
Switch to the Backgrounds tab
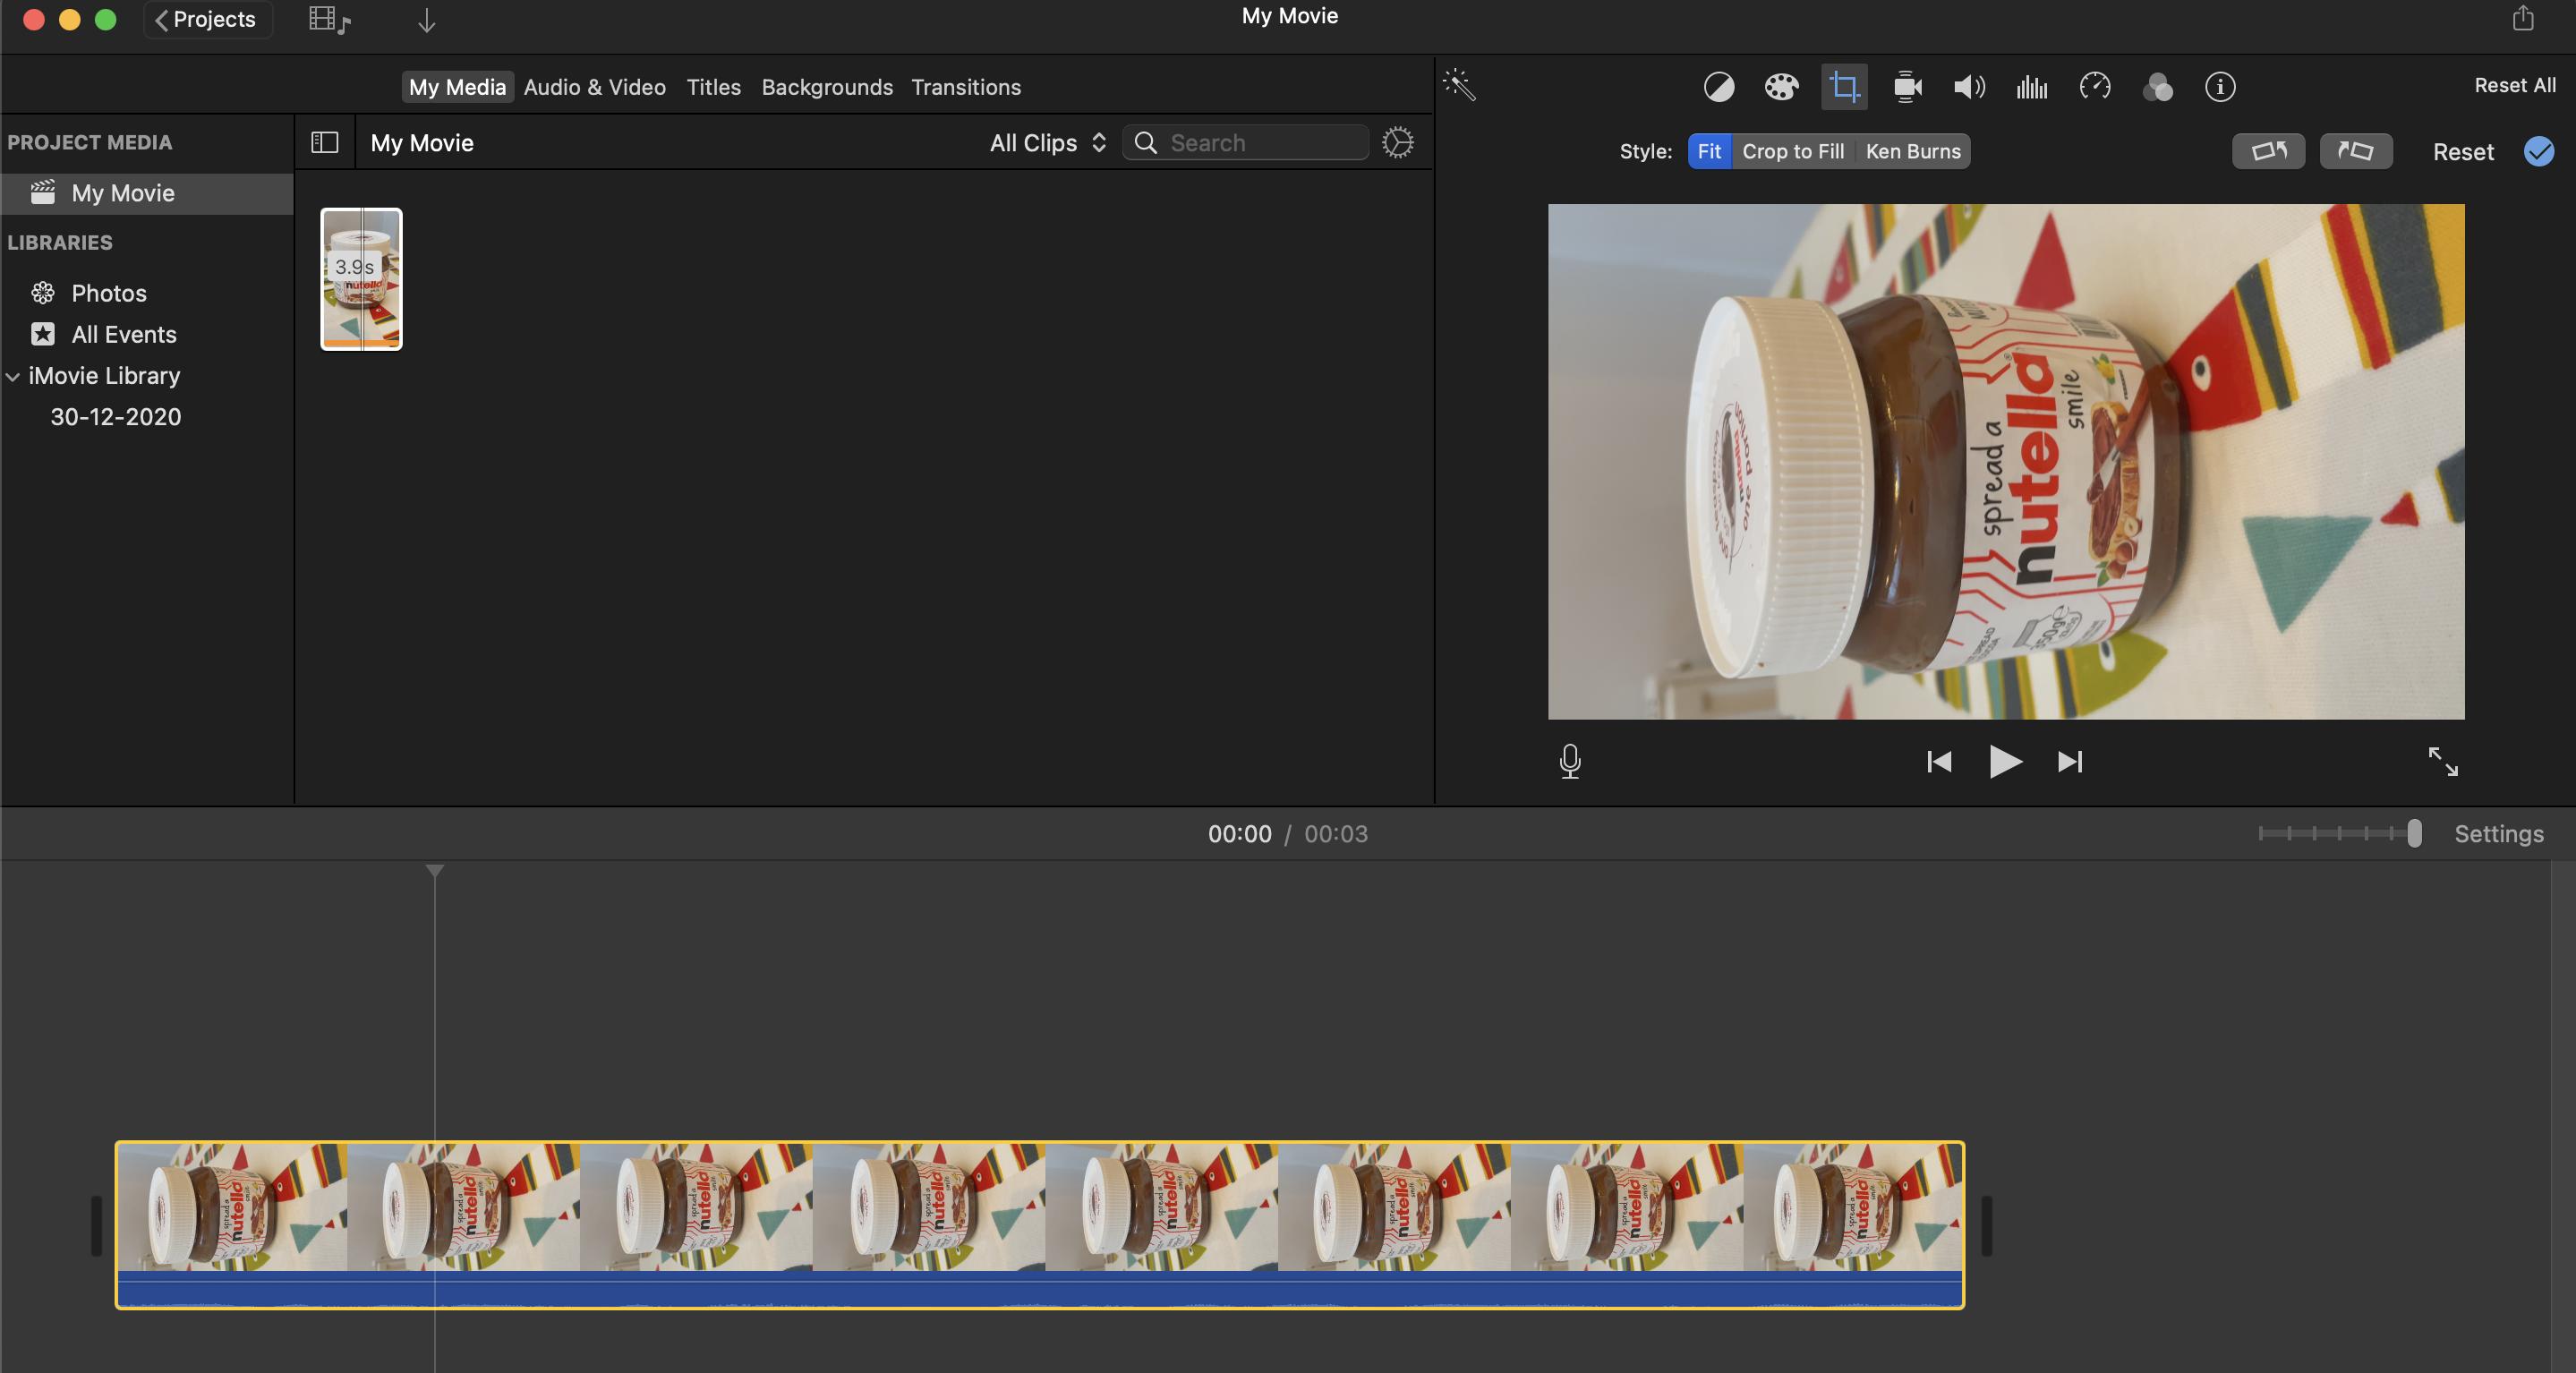(827, 87)
